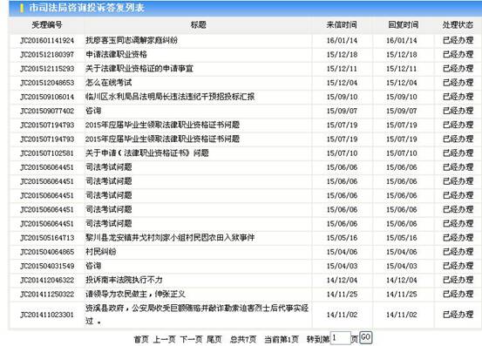The image size is (482, 346).
Task: Open the entry titled 村民纠纷
Action: pos(101,252)
